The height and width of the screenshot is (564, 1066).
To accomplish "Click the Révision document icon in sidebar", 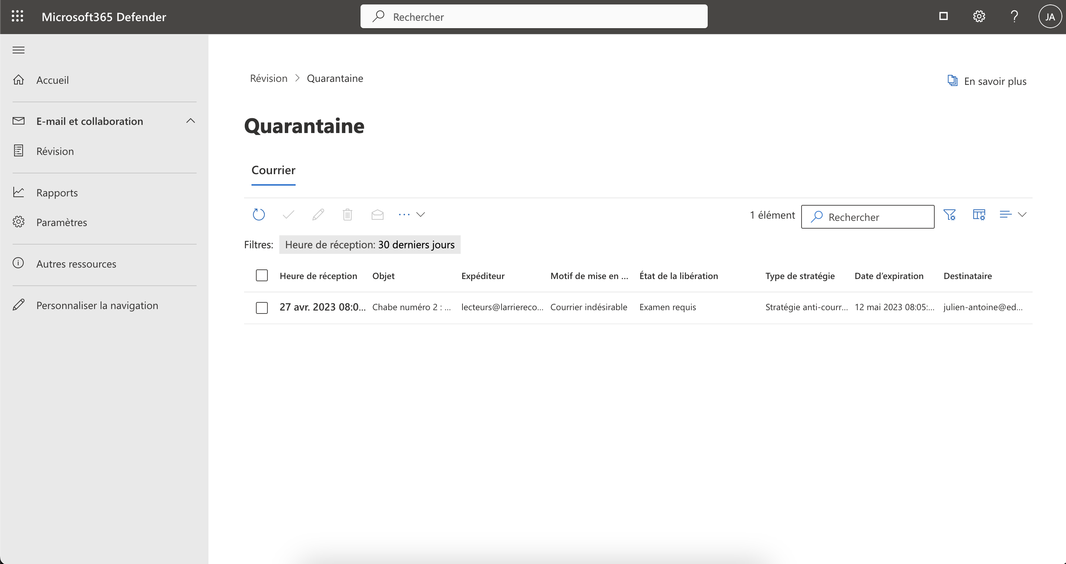I will pos(19,150).
